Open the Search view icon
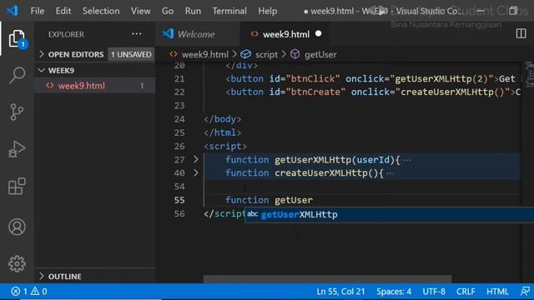 [x=17, y=75]
